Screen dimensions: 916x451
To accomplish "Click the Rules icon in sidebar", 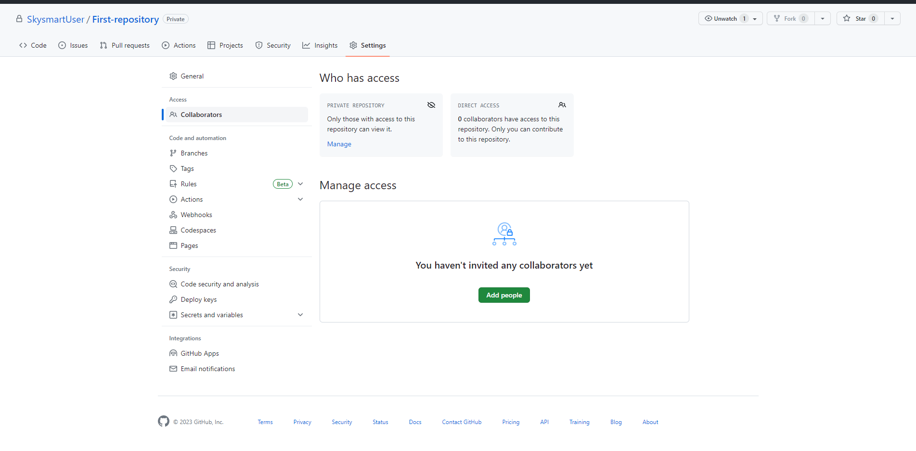I will pos(173,184).
